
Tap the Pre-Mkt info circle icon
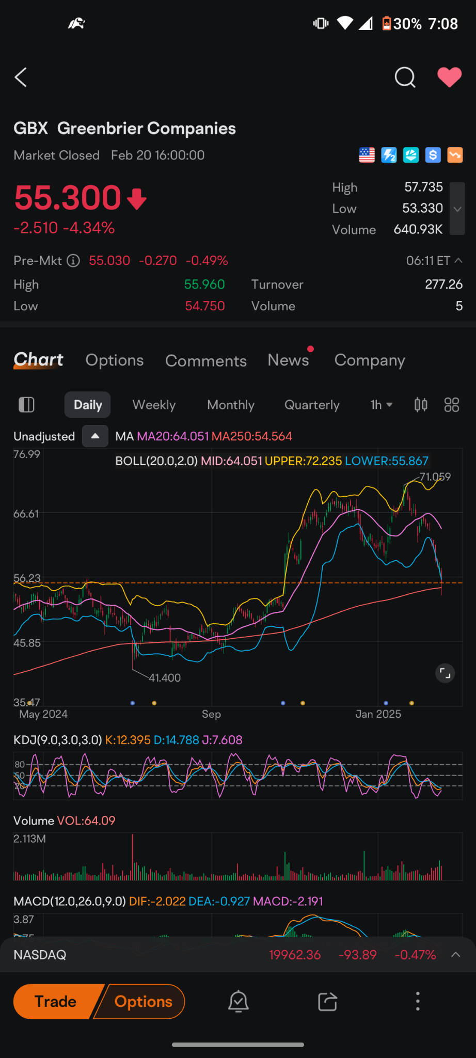tap(73, 261)
